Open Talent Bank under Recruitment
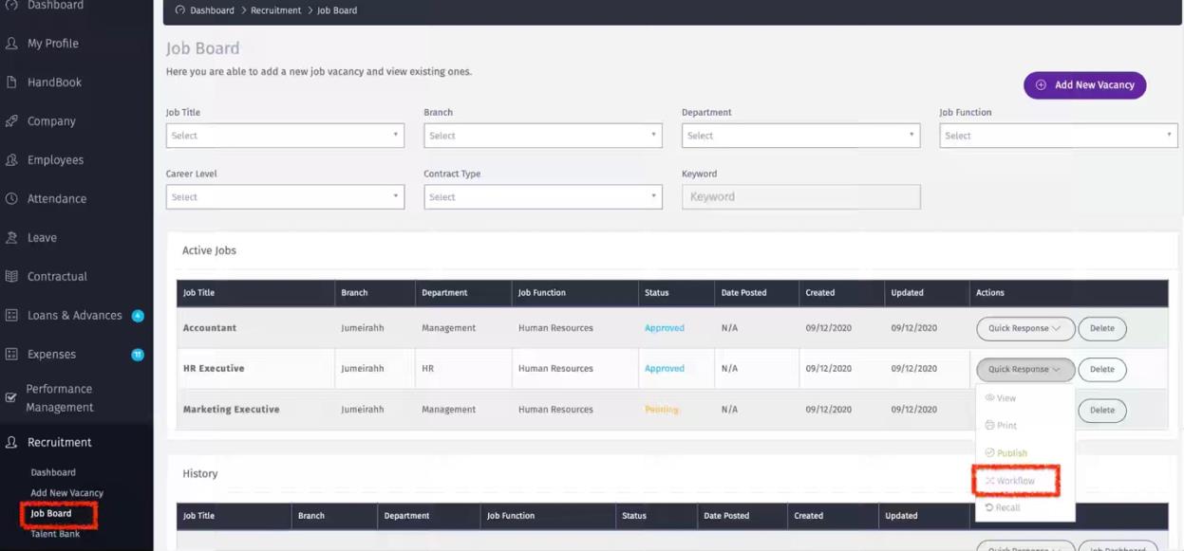1184x551 pixels. pos(55,534)
